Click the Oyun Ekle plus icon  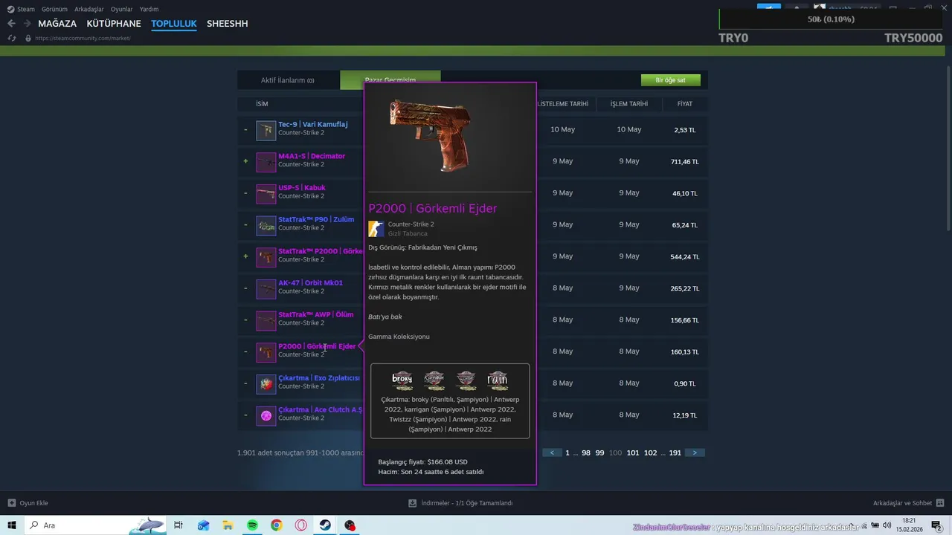pos(11,503)
